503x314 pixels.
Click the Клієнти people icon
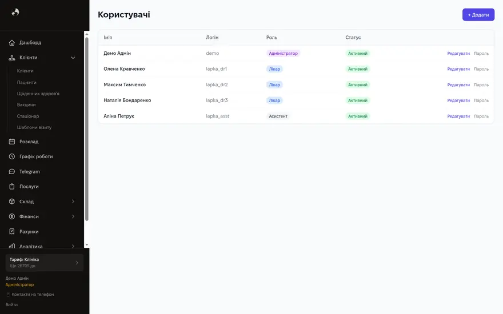pos(12,58)
